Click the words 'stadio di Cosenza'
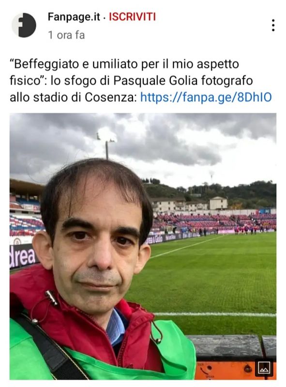286x387 pixels. pos(84,97)
